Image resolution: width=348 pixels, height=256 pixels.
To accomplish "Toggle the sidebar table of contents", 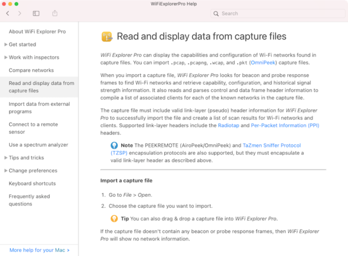I will pos(36,13).
